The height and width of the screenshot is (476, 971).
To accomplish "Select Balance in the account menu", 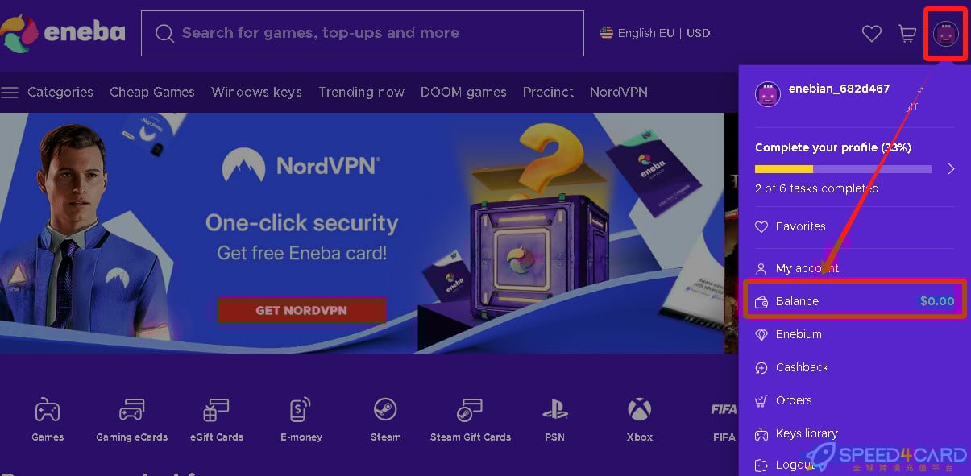I will tap(853, 300).
